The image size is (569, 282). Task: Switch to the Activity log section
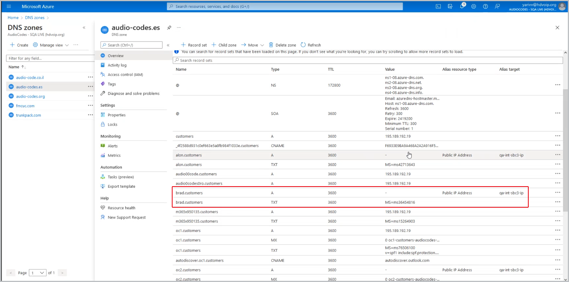click(x=118, y=65)
